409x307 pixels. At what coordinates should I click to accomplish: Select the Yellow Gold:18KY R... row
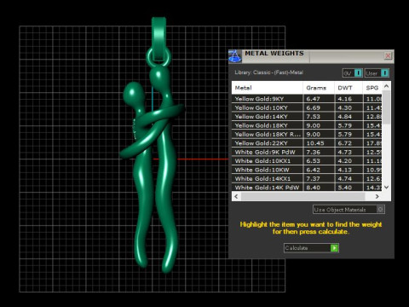tap(307, 134)
